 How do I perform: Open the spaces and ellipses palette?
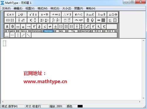coord(21,14)
